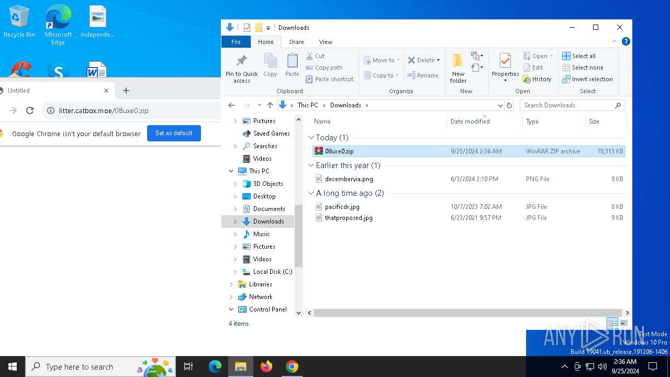Click Invert selection in ribbon

(587, 79)
